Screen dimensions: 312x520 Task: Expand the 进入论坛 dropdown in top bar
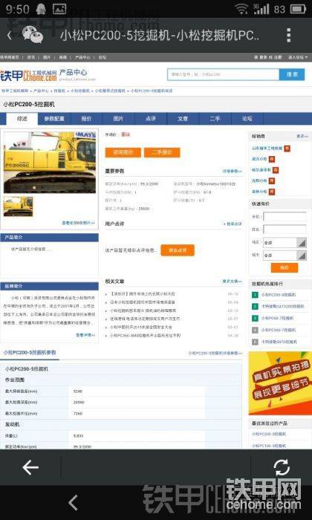click(x=298, y=57)
